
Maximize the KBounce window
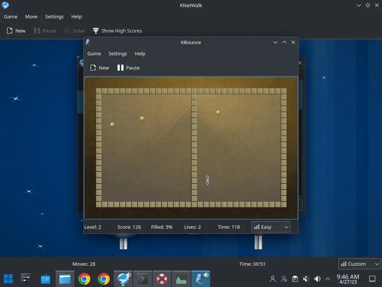284,42
